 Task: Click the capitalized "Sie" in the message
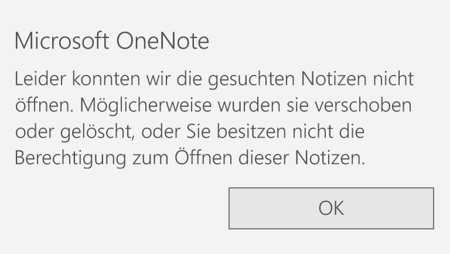(x=198, y=131)
